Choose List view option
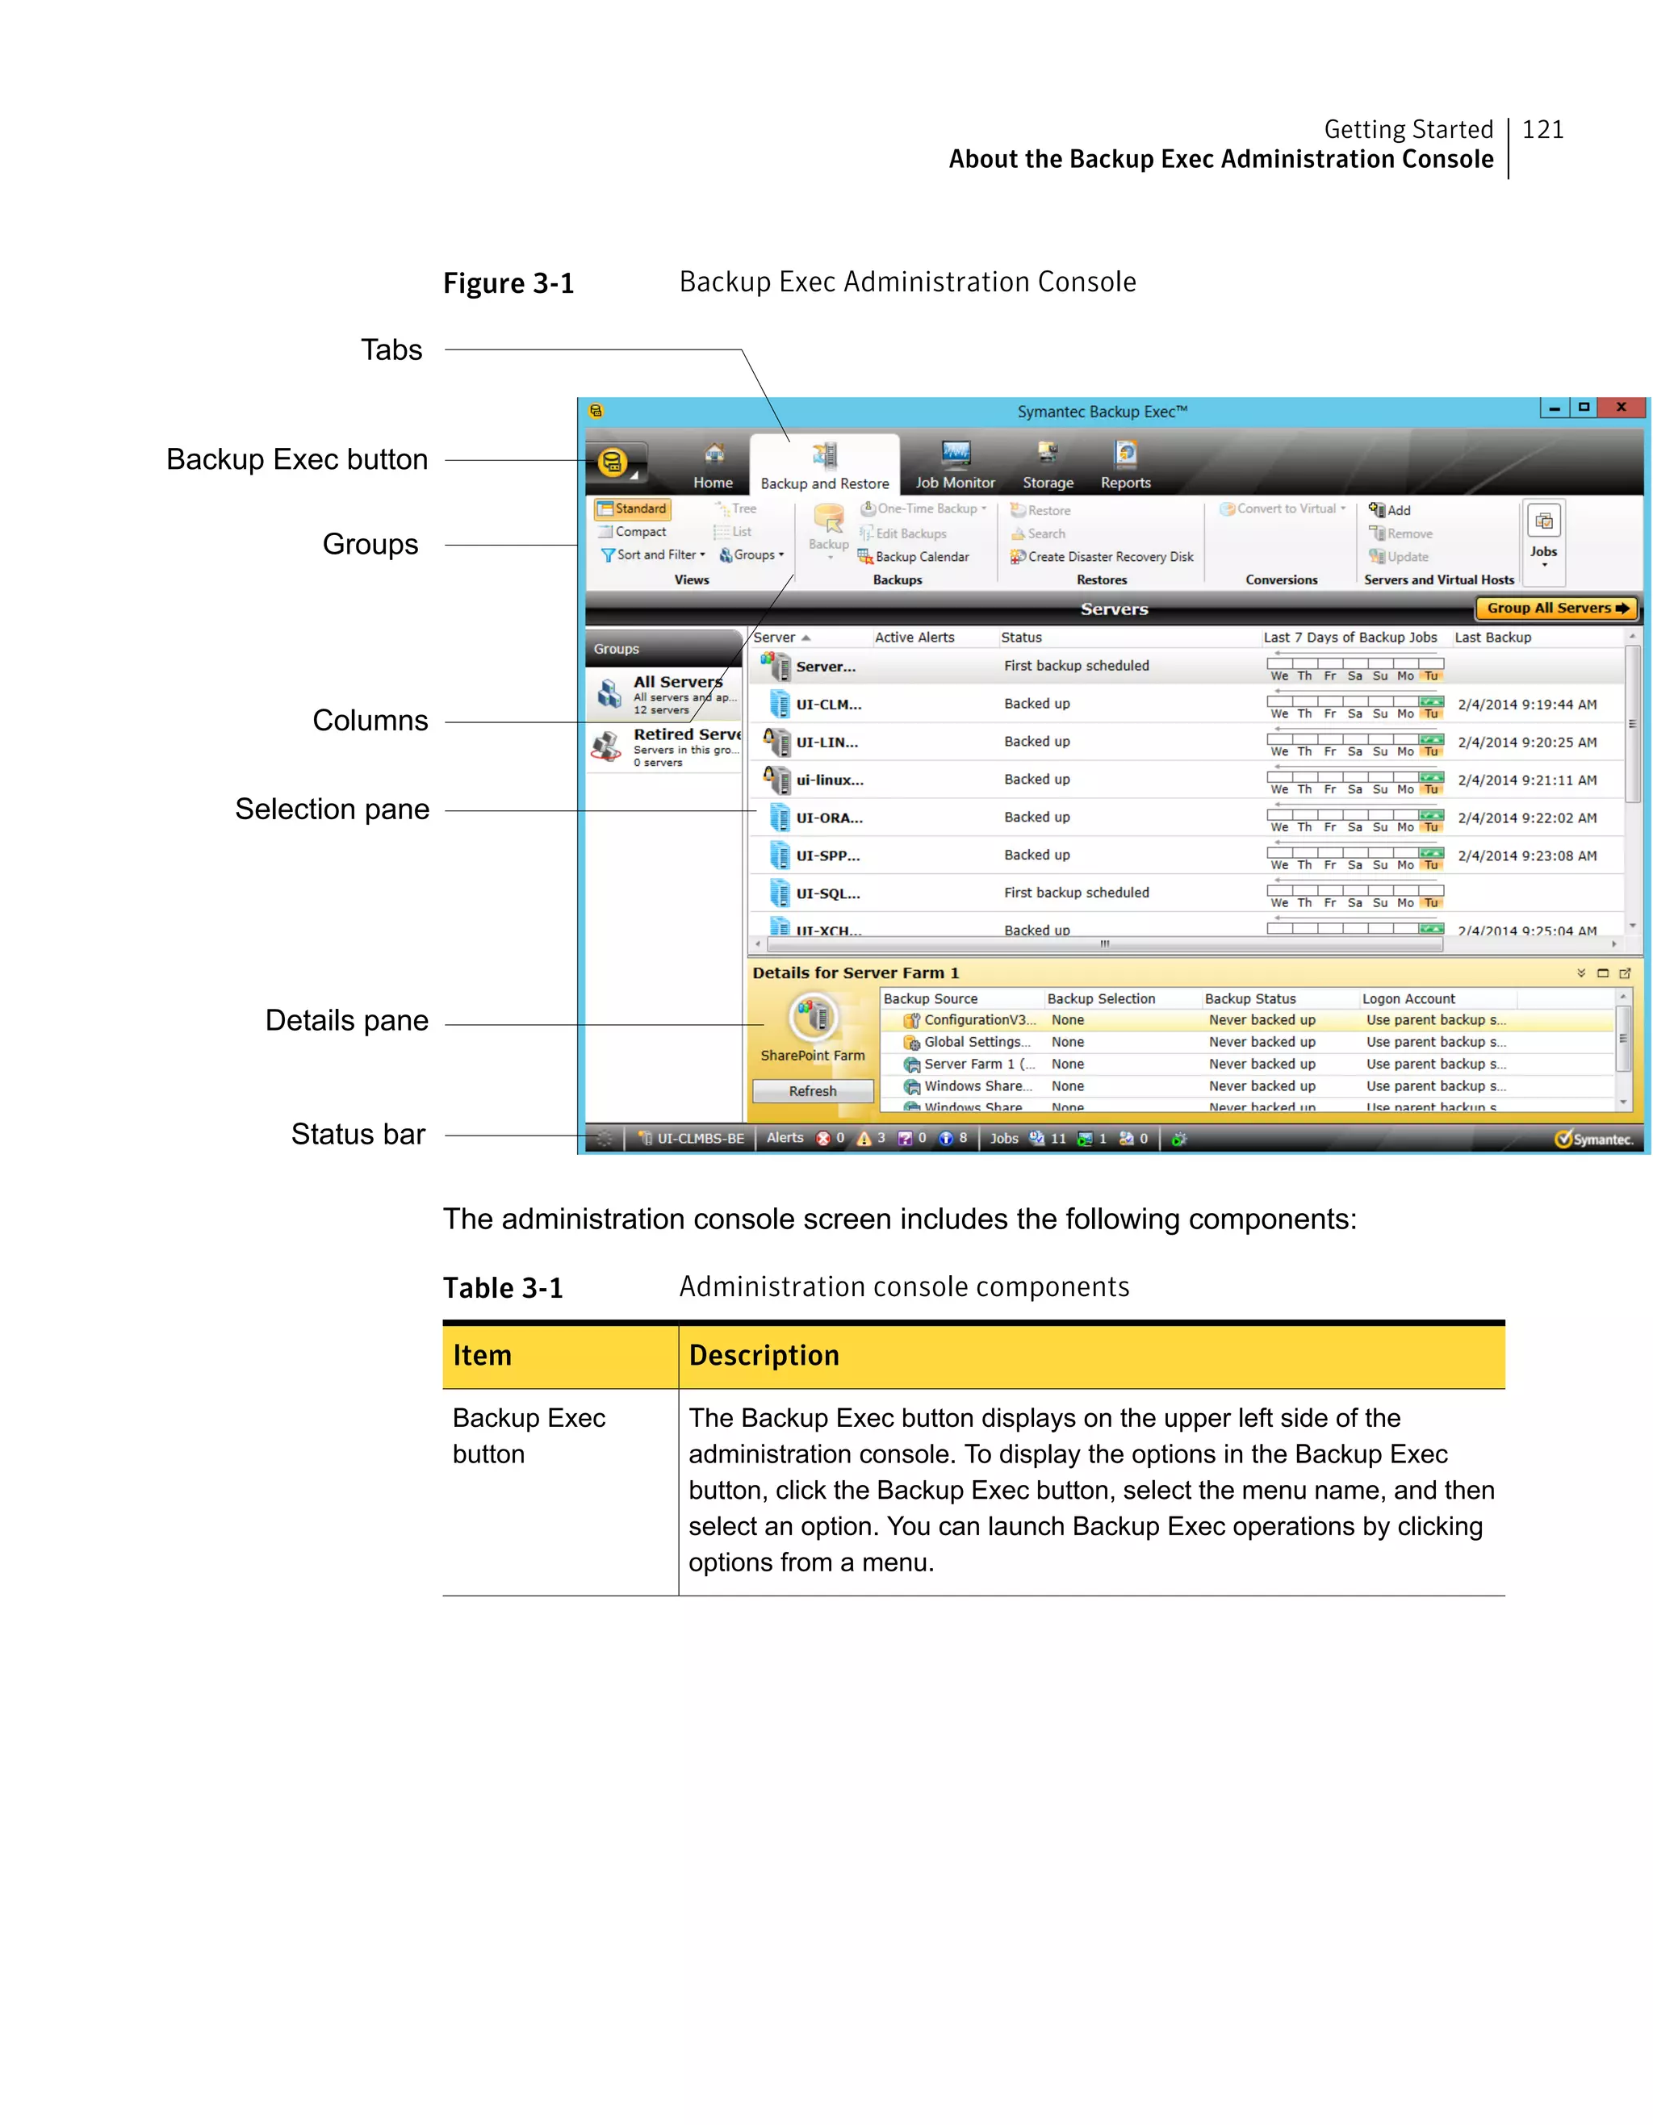This screenshot has width=1653, height=2125. (733, 532)
